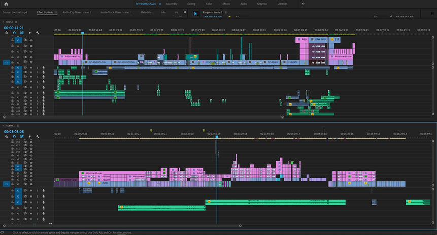Select the Selection arrow tool

coord(196,14)
